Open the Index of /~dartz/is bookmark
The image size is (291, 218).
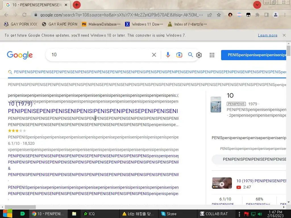(x=187, y=24)
